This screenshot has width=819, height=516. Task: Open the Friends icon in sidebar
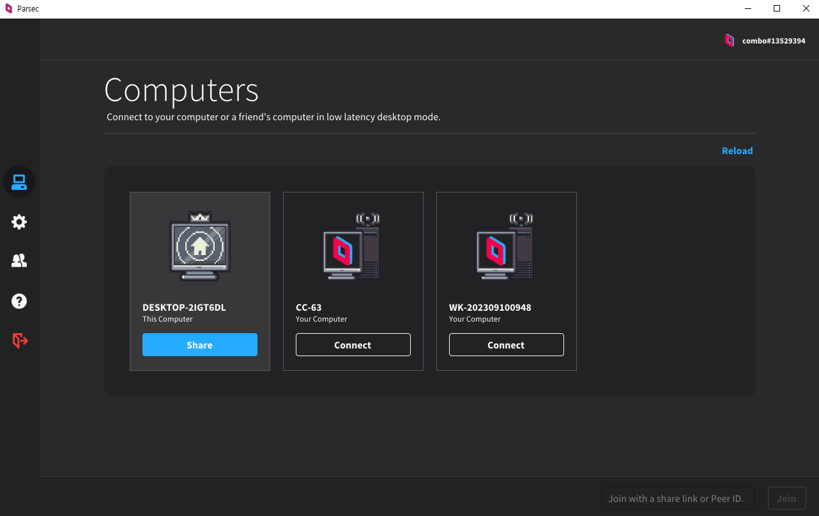[x=19, y=261]
